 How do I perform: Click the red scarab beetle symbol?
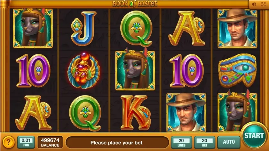point(84,71)
